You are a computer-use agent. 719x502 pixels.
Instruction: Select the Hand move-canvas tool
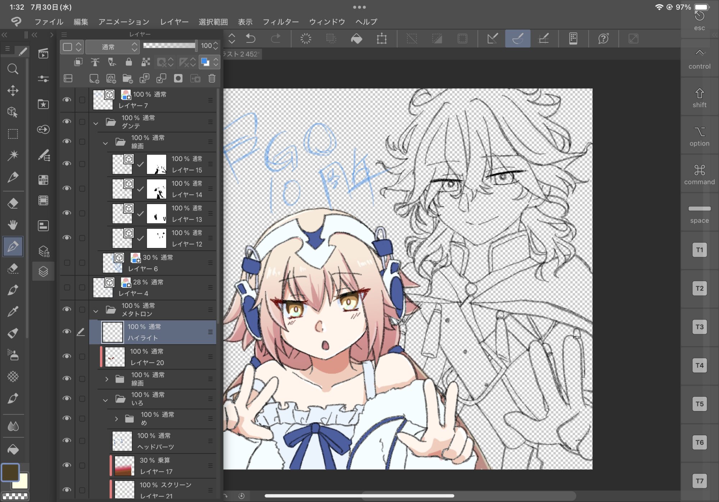[13, 225]
